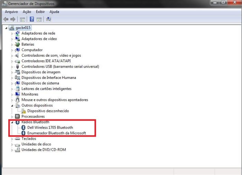Click the Adaptadores de vídeo icon
This screenshot has height=175, width=242.
tap(17, 39)
